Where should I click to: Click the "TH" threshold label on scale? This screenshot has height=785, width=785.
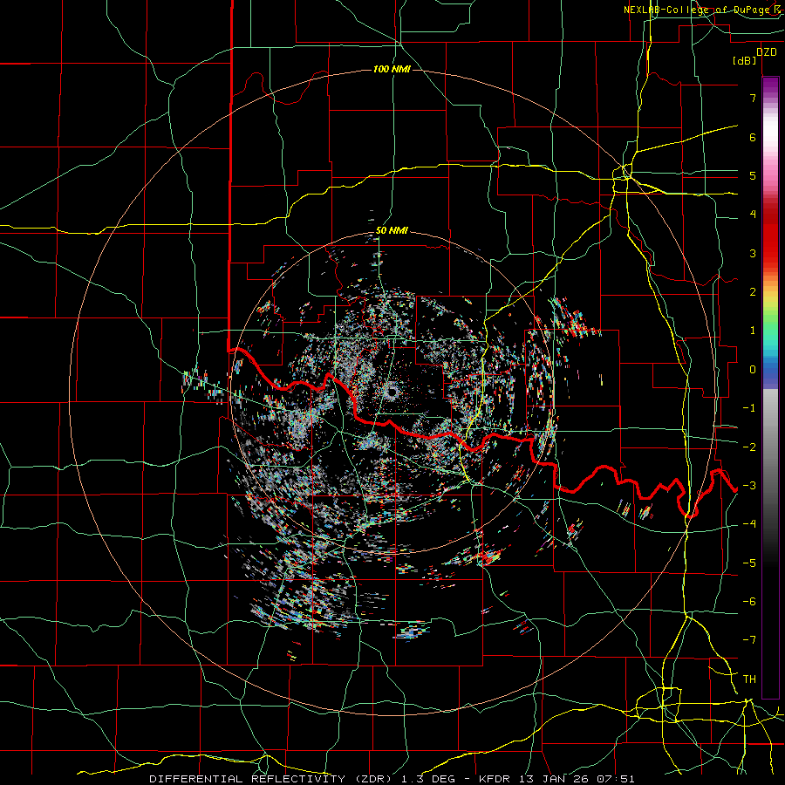pyautogui.click(x=749, y=679)
